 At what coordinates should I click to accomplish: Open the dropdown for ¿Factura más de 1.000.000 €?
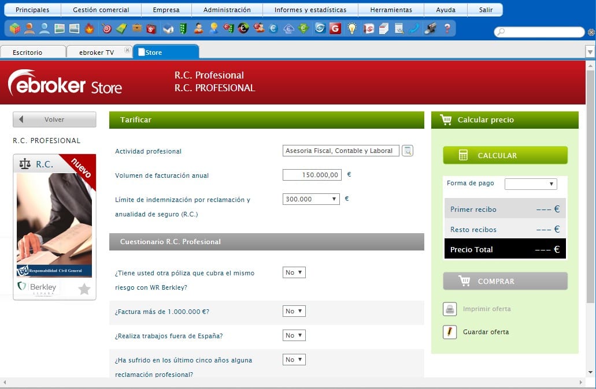(x=294, y=311)
